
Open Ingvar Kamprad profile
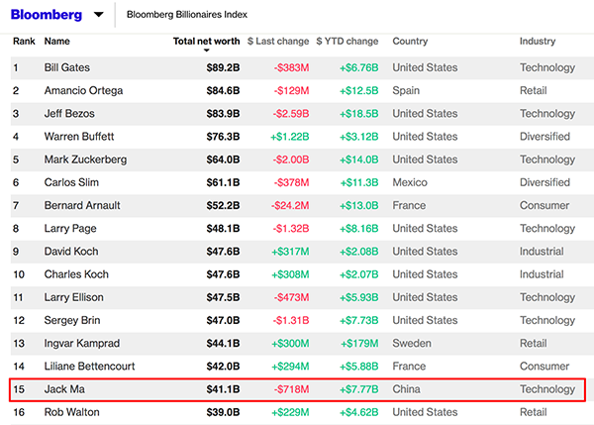point(82,344)
